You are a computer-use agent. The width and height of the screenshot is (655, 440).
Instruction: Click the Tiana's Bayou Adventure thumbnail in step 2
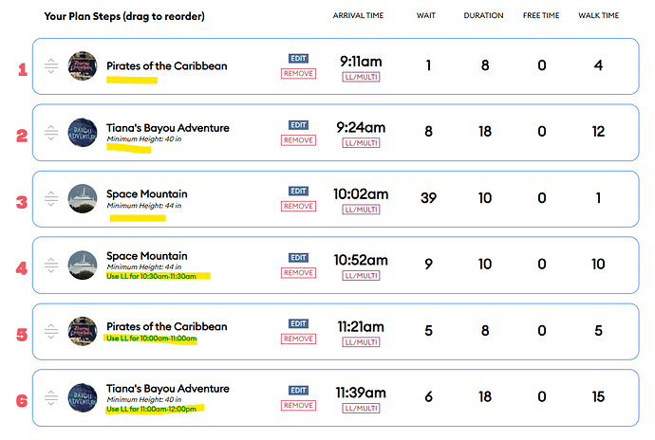(x=84, y=133)
